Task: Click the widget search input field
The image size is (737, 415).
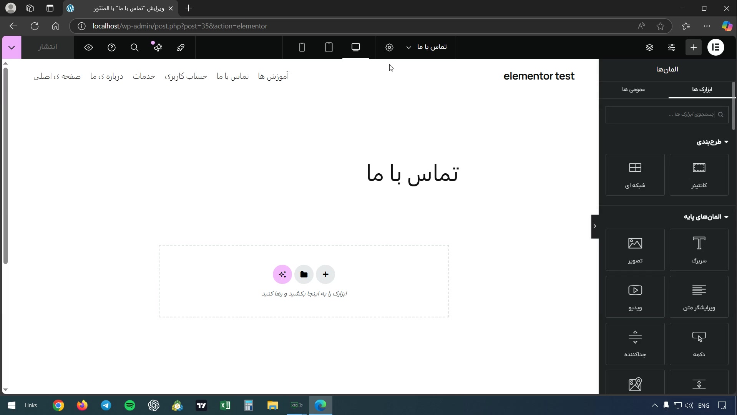Action: [x=667, y=115]
